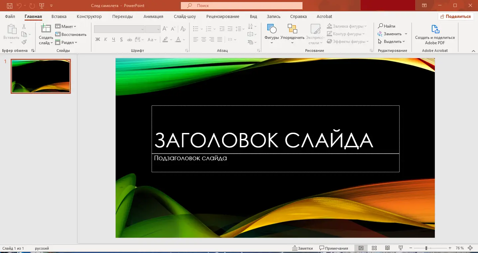The height and width of the screenshot is (253, 478).
Task: Open slide sorter view in status bar
Action: 374,248
